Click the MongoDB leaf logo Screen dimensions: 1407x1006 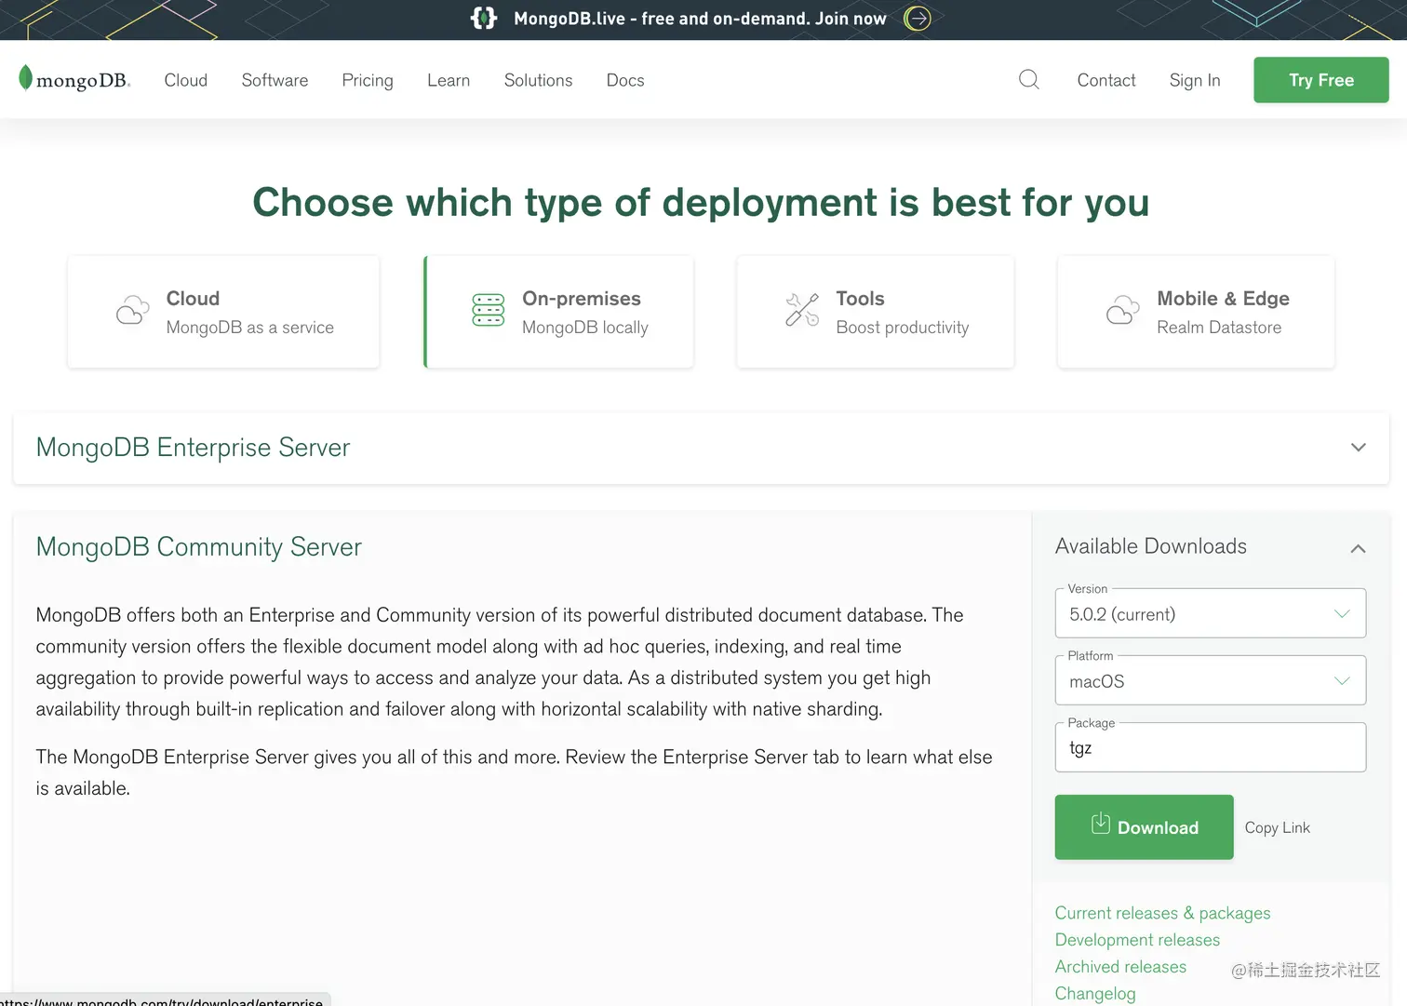(74, 79)
